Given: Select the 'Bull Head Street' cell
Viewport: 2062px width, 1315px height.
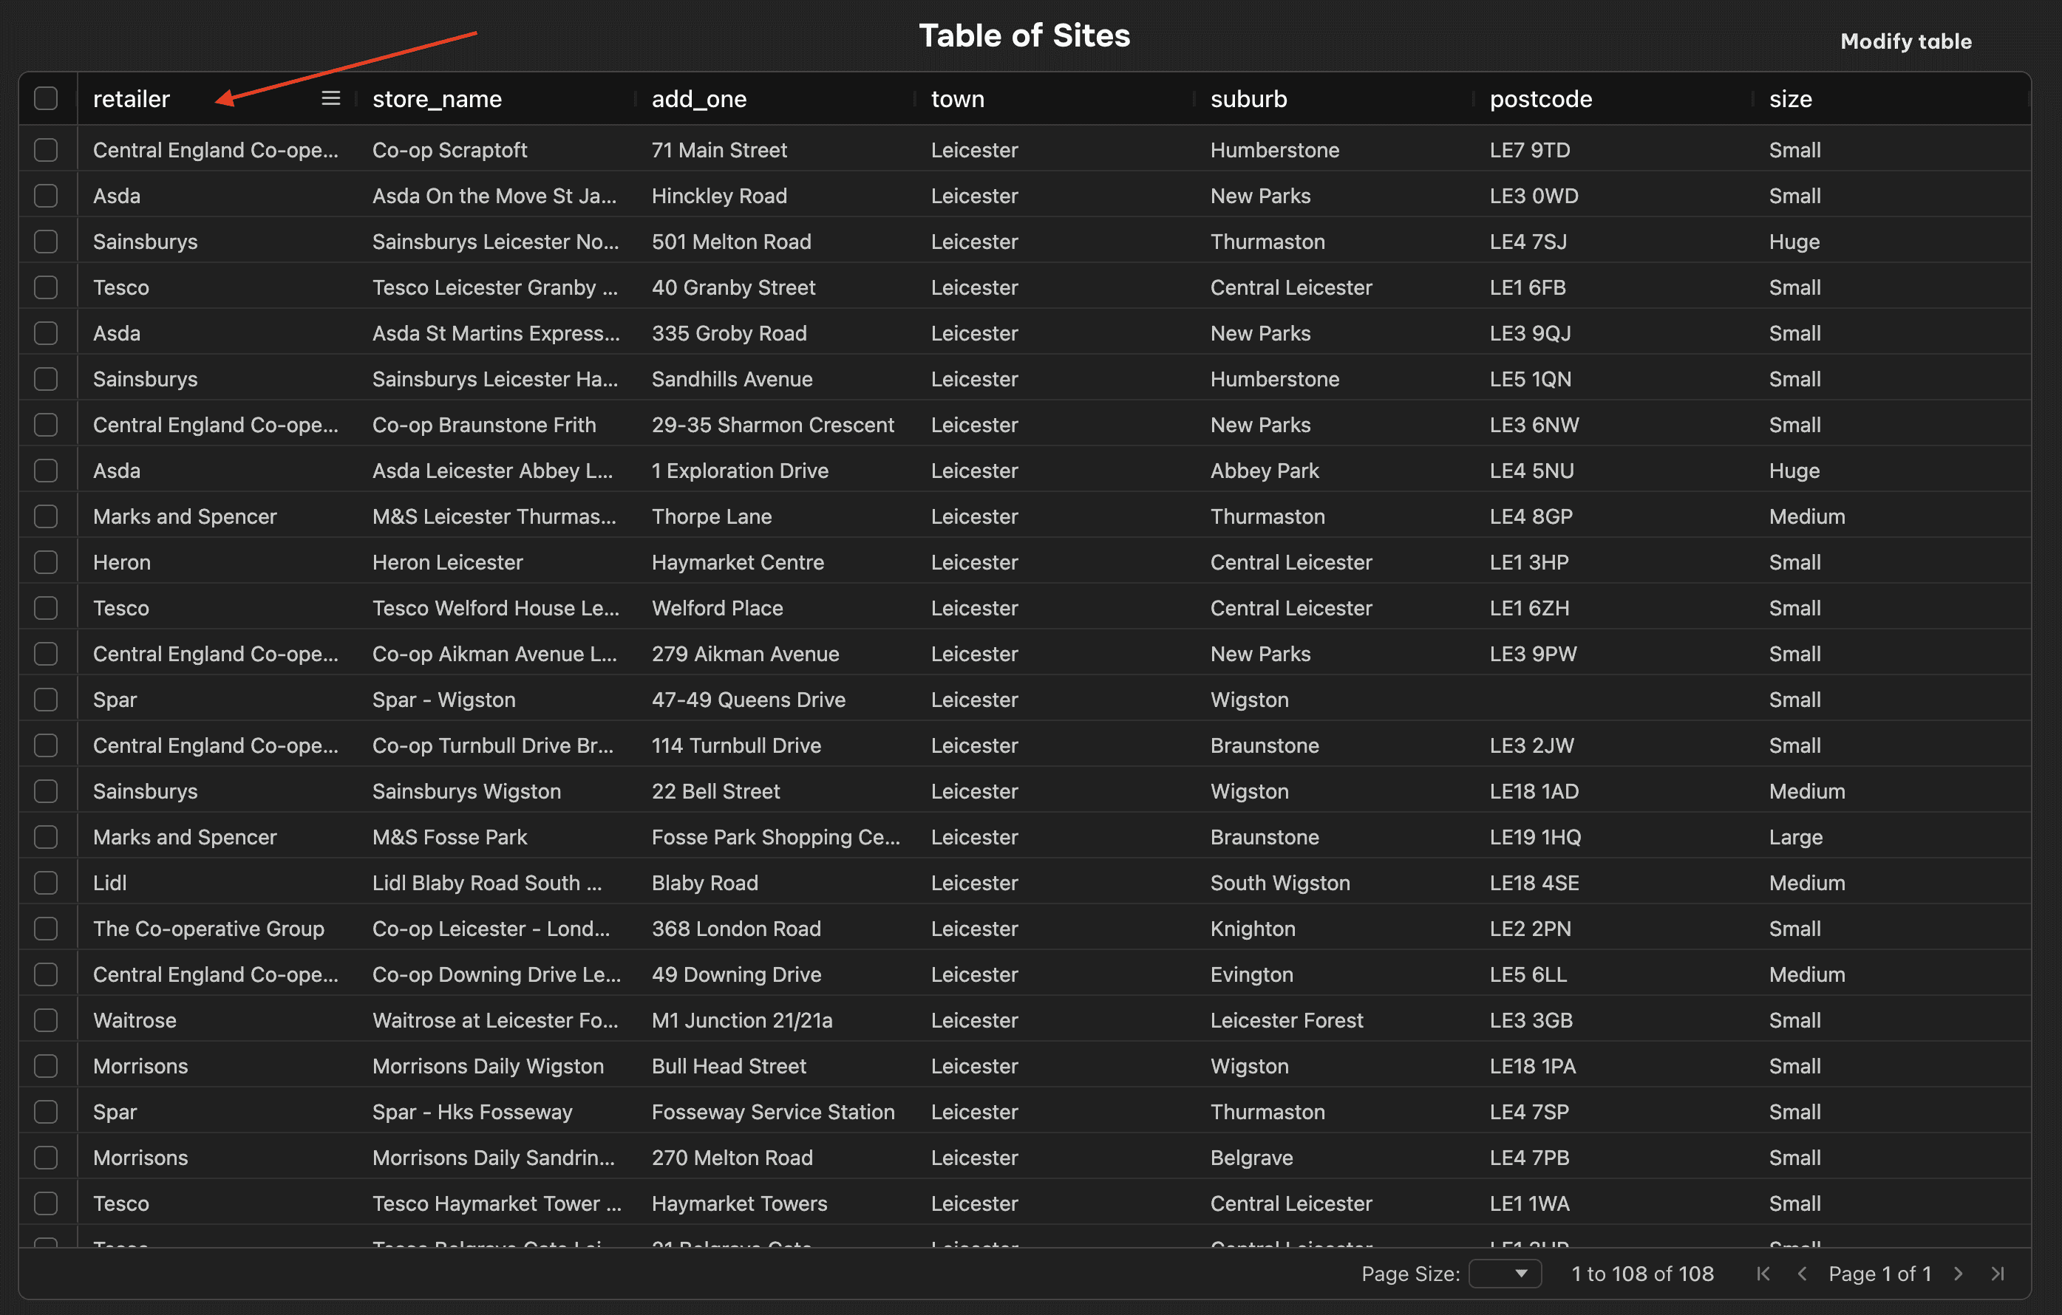Looking at the screenshot, I should [x=729, y=1066].
